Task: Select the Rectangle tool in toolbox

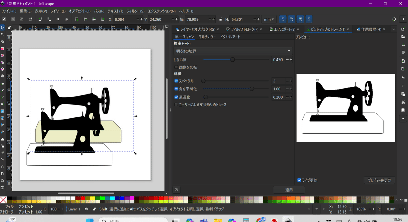Action: (2, 49)
